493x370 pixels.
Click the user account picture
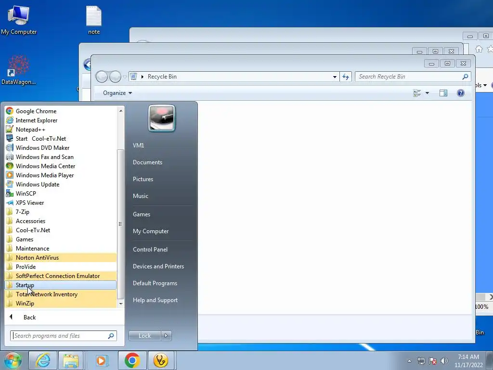(x=162, y=118)
